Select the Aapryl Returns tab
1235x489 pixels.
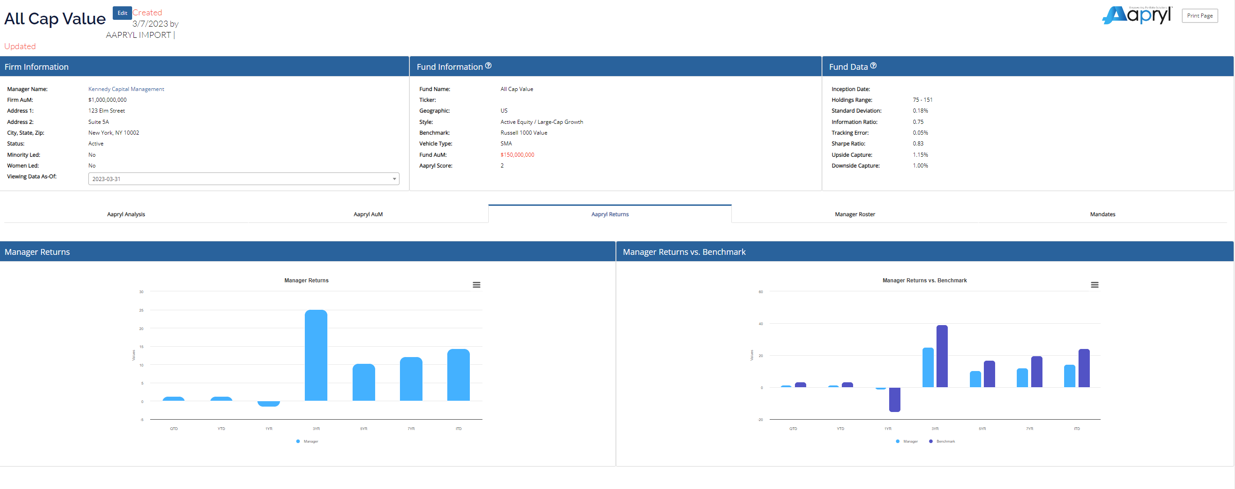point(610,214)
